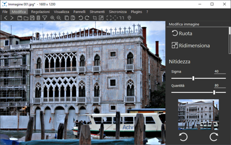231x145 pixels.
Task: Open the Visualizza menu
Action: tap(62, 12)
